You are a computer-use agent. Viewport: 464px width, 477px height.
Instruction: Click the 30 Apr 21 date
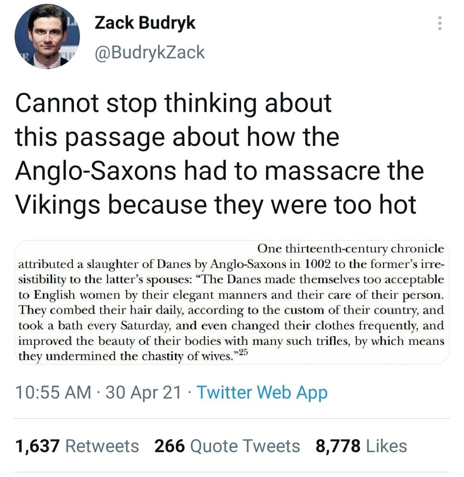click(143, 393)
